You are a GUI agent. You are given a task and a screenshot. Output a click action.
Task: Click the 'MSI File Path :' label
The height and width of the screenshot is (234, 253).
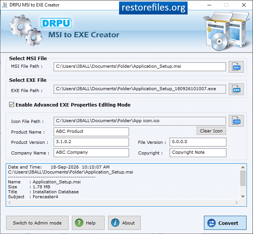pyautogui.click(x=27, y=66)
